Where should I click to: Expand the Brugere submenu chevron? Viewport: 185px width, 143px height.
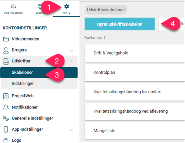pos(72,51)
